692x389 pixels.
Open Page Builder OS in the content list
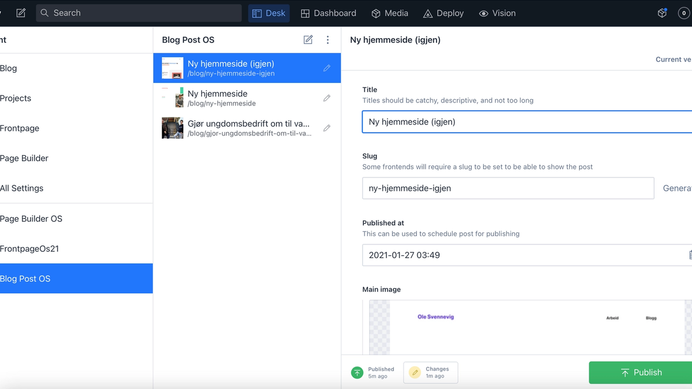pyautogui.click(x=76, y=218)
